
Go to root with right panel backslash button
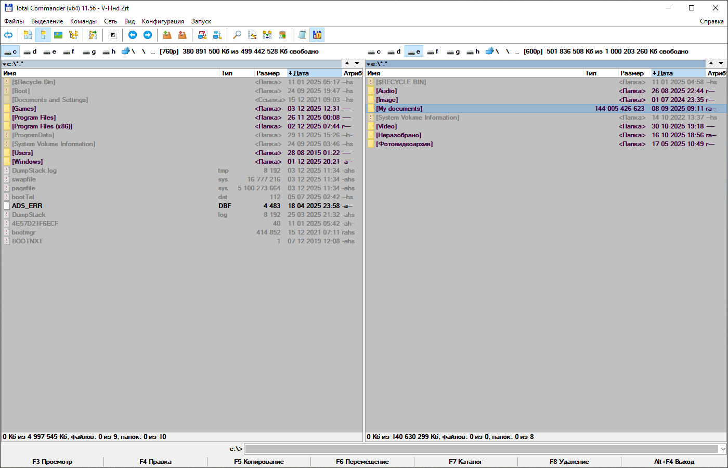pyautogui.click(x=508, y=51)
